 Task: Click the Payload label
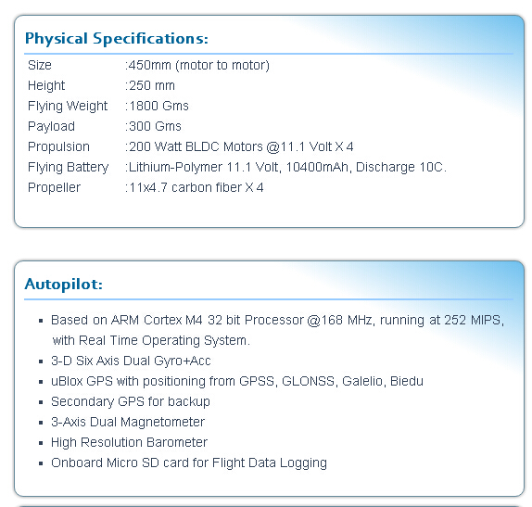pos(51,126)
